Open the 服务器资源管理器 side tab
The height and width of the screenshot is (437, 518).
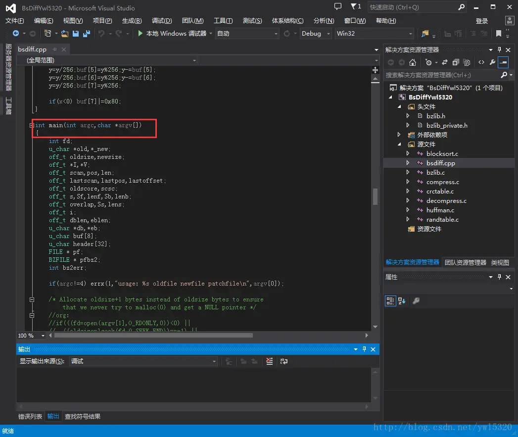tap(8, 67)
